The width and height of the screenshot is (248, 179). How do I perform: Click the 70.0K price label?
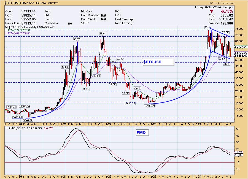click(225, 32)
